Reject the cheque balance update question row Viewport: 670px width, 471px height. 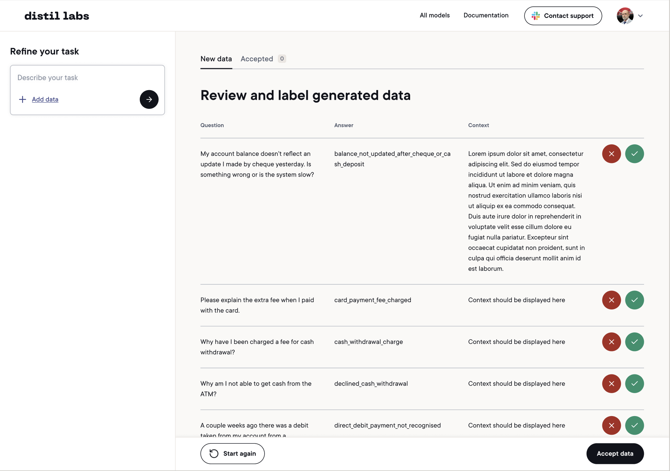tap(611, 154)
